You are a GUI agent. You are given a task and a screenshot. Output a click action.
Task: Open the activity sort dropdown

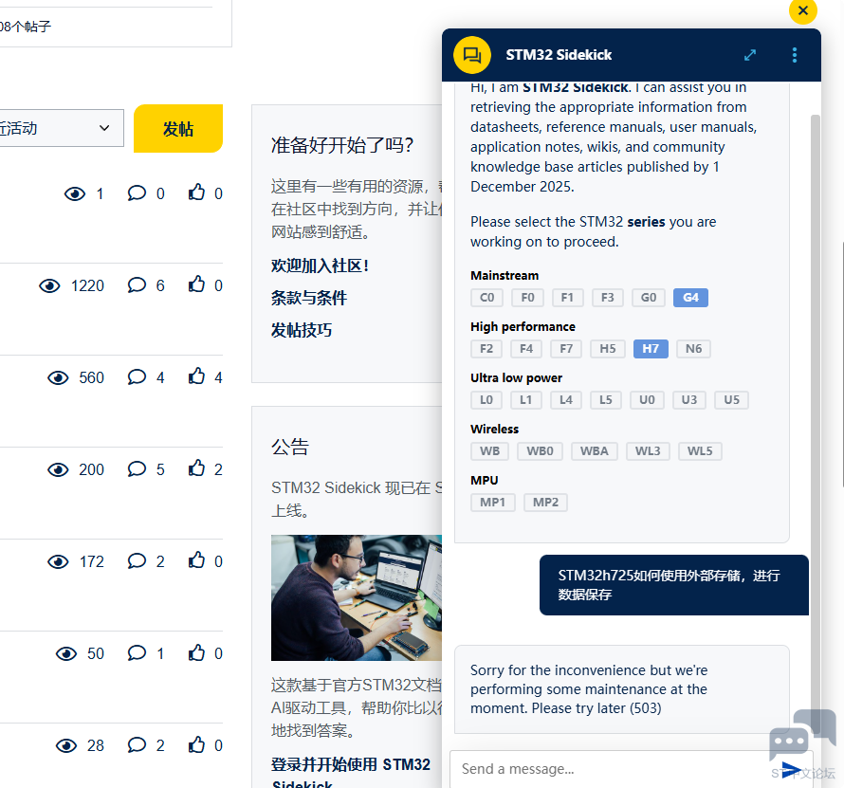[61, 128]
